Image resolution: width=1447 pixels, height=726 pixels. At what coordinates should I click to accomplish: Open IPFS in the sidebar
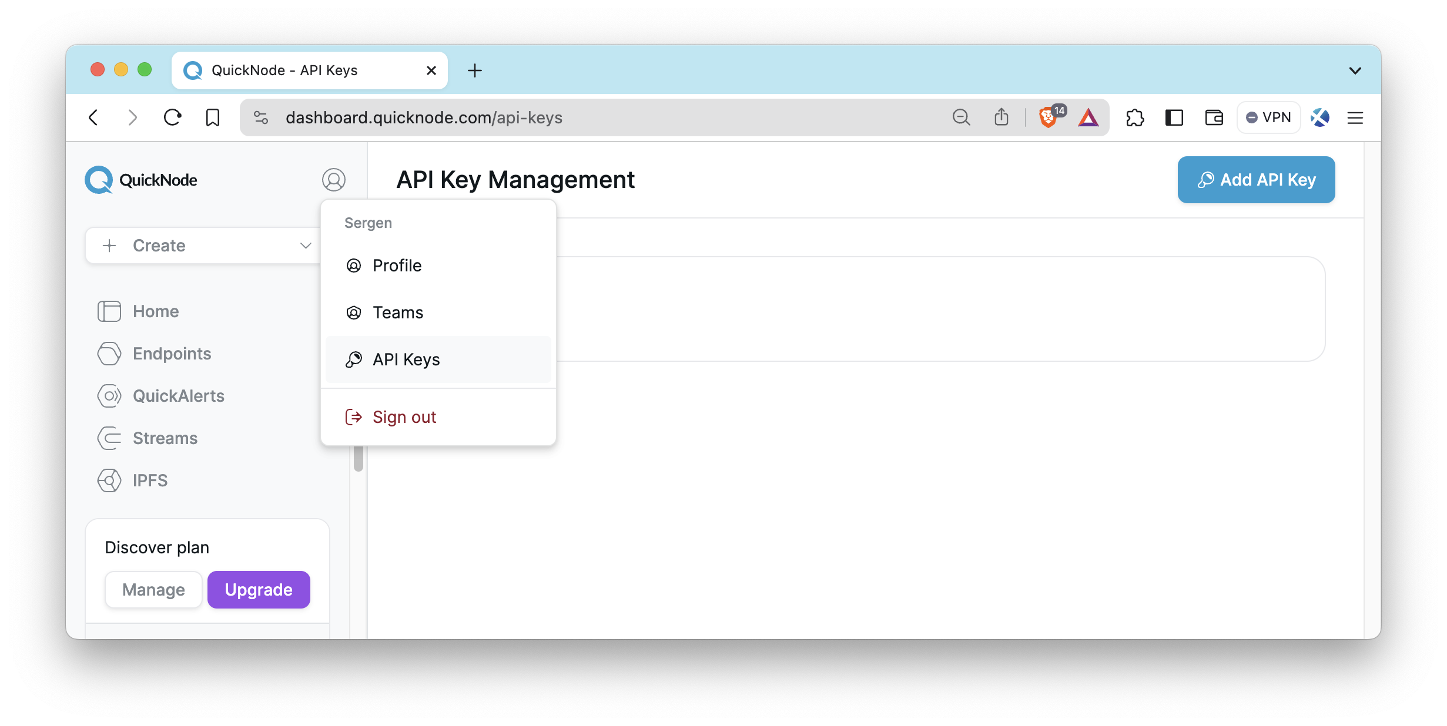pyautogui.click(x=132, y=480)
